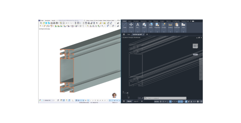241x123 pixels.
Task: Close the AutoCAD command line with X
Action: [140, 98]
